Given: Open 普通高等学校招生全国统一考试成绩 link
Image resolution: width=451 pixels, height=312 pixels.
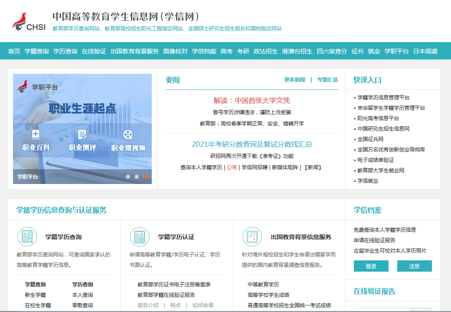Looking at the screenshot, I should coord(289,305).
